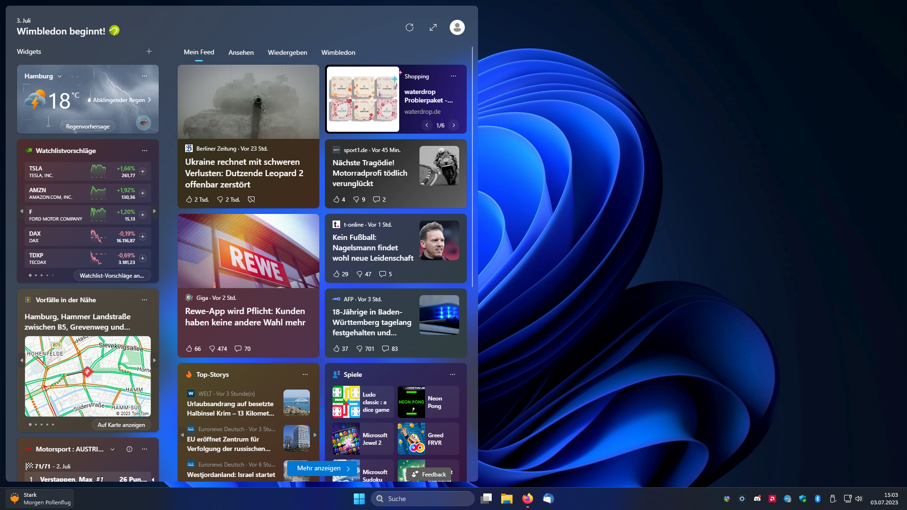Open File Explorer from taskbar
The image size is (907, 510).
(506, 499)
